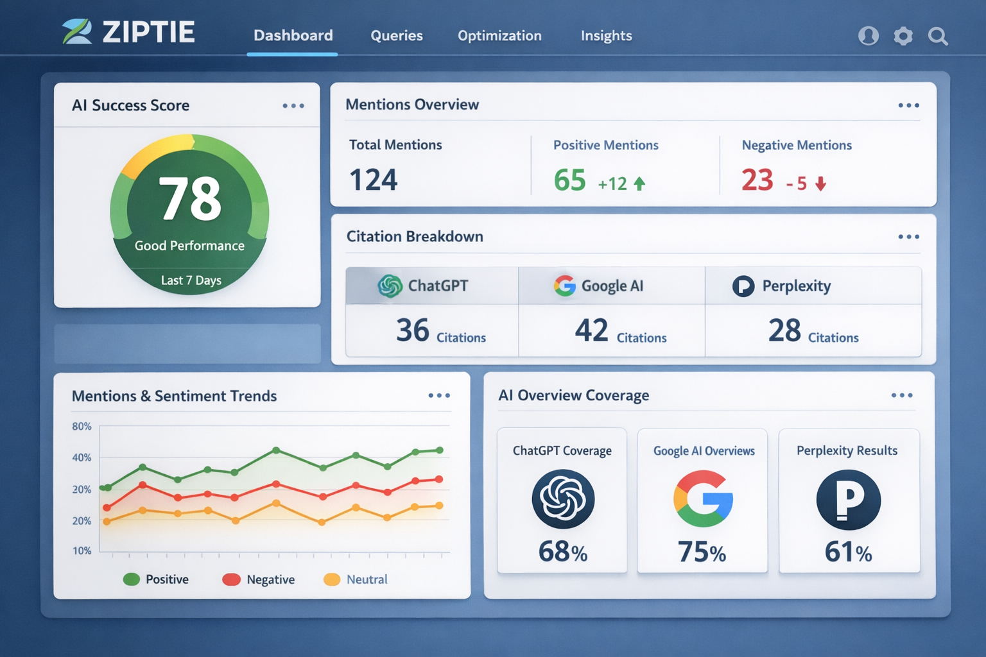
Task: Open the user profile icon
Action: coord(869,37)
